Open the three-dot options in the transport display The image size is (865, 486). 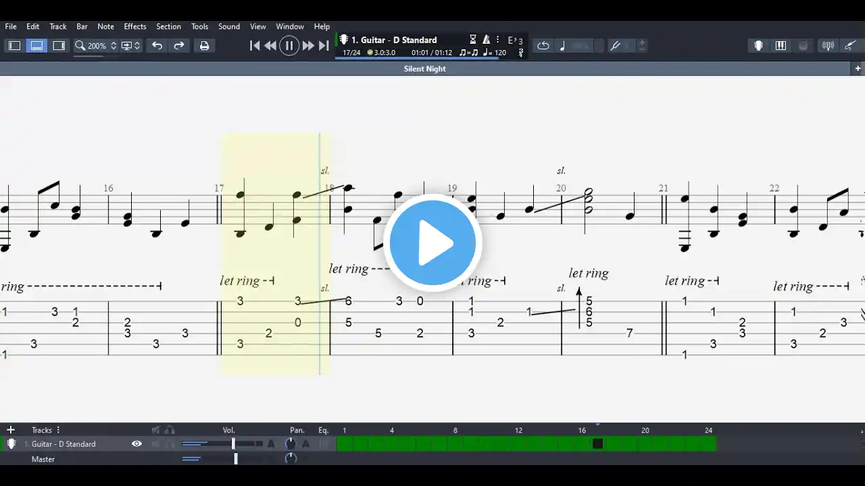(498, 40)
